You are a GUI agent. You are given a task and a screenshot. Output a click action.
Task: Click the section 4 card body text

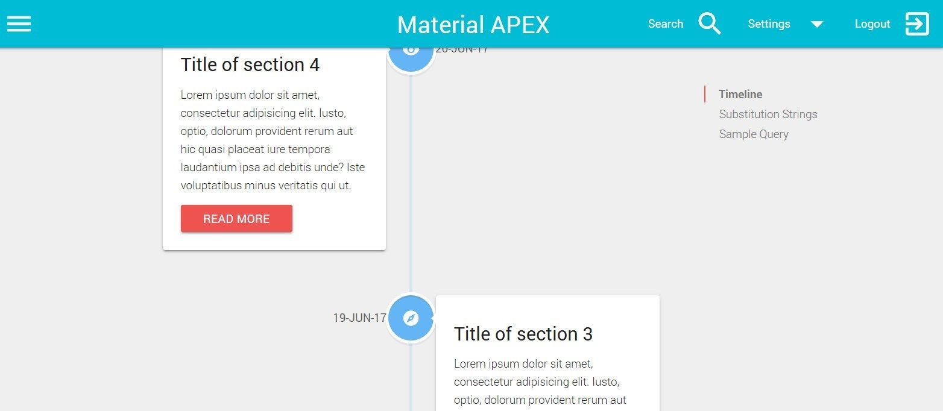click(273, 140)
